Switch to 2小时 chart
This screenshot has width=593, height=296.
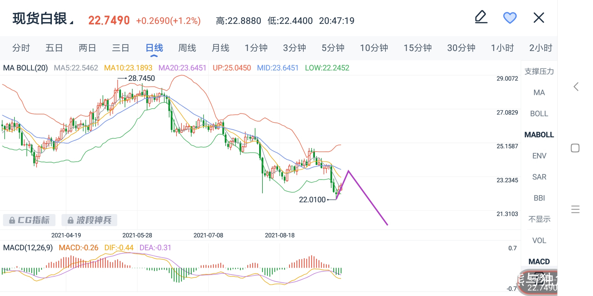tap(541, 48)
